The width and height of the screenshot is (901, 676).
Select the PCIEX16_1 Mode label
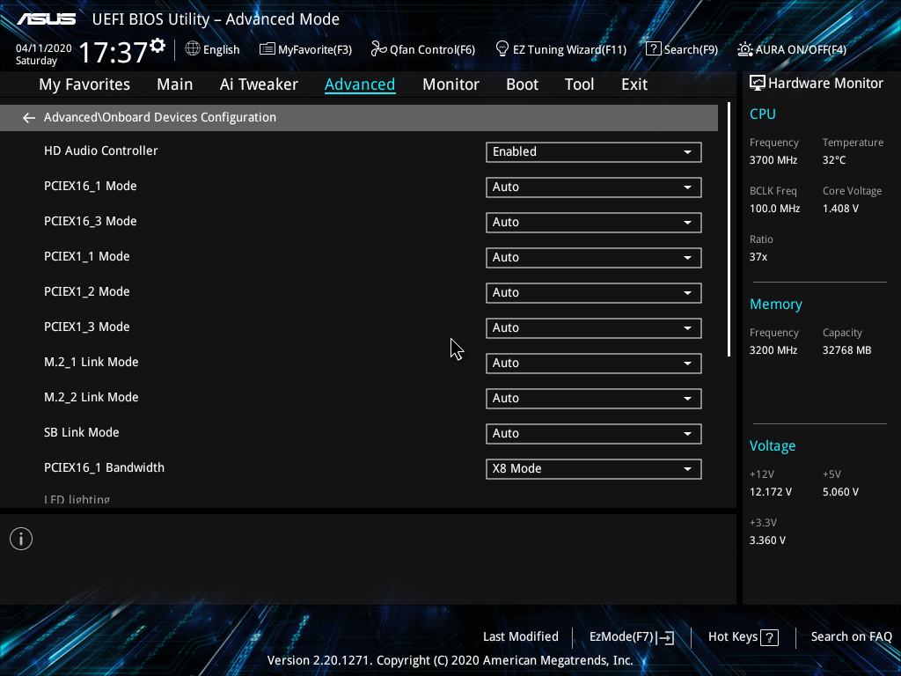click(x=91, y=187)
